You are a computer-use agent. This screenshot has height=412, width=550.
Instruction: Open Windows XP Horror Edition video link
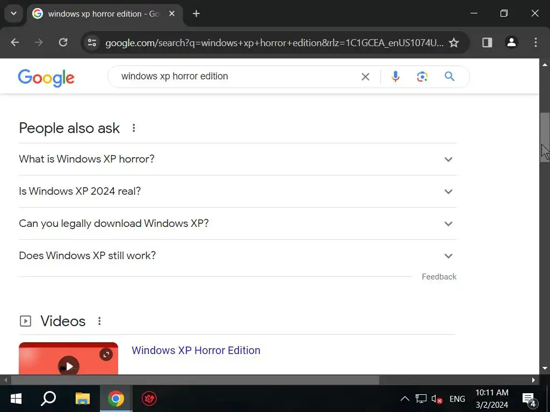196,350
